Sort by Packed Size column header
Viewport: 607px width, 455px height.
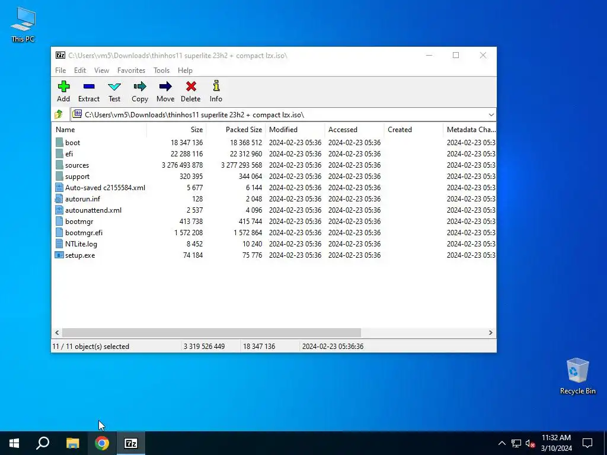coord(235,130)
